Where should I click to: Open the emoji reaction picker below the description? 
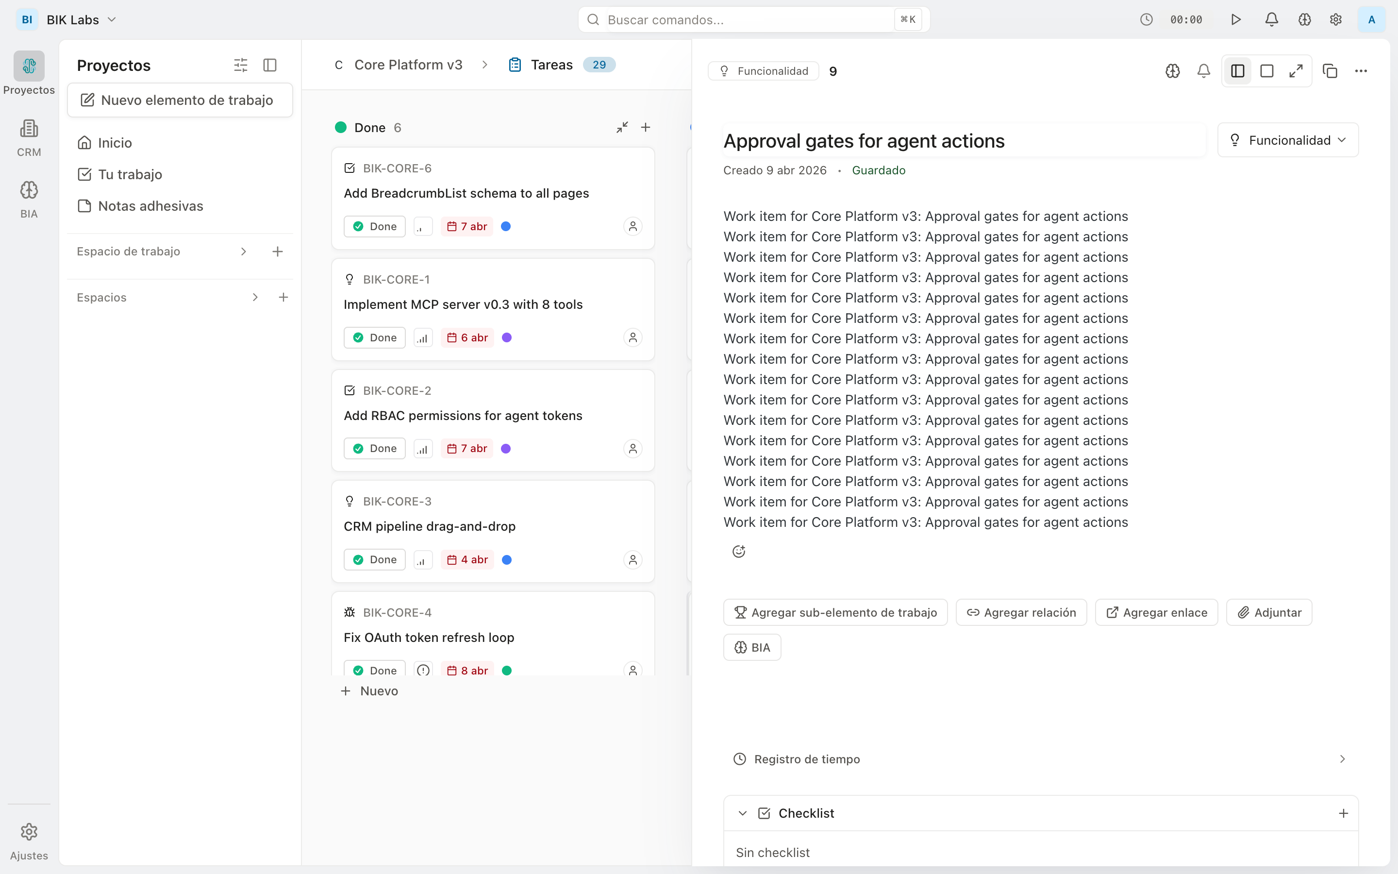click(739, 551)
